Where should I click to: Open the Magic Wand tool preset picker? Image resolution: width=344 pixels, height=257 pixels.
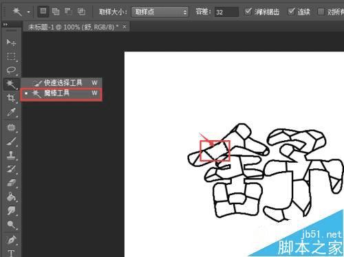tap(29, 12)
